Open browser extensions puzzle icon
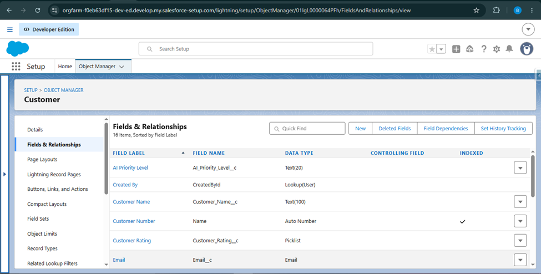The width and height of the screenshot is (541, 274). 496,11
